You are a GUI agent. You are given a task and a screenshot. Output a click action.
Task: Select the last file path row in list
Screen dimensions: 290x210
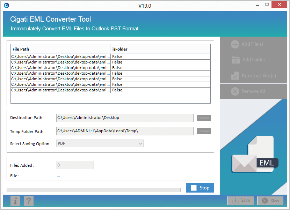tap(110, 90)
